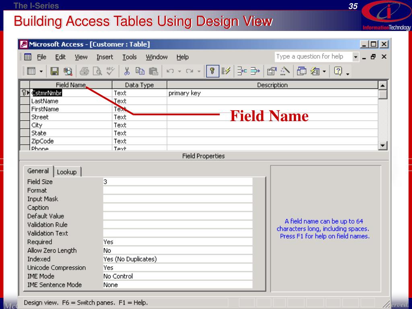
Task: Click the File Search toolbar icon
Action: 68,71
